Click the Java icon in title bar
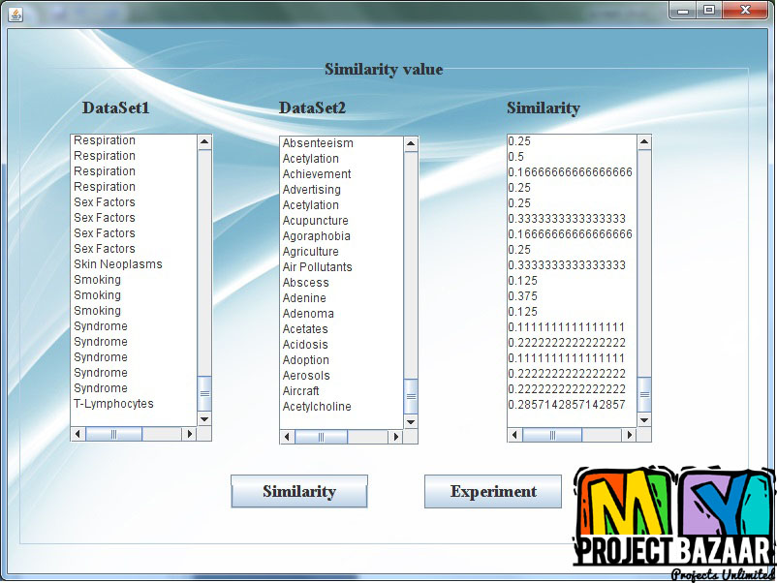This screenshot has height=583, width=777. (16, 12)
